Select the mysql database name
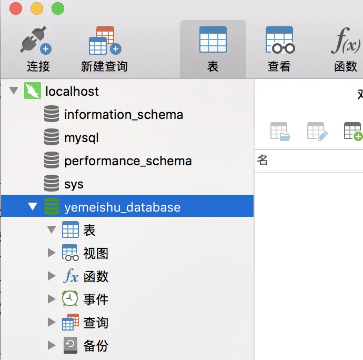Image resolution: width=363 pixels, height=360 pixels. (x=82, y=138)
